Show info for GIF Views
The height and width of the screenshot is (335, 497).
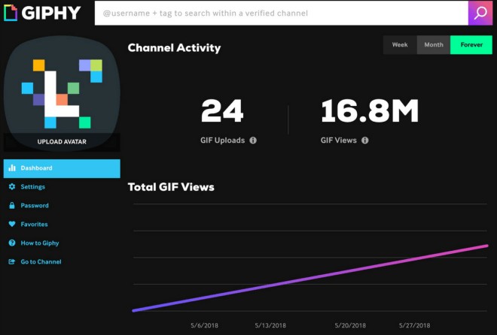[x=364, y=140]
